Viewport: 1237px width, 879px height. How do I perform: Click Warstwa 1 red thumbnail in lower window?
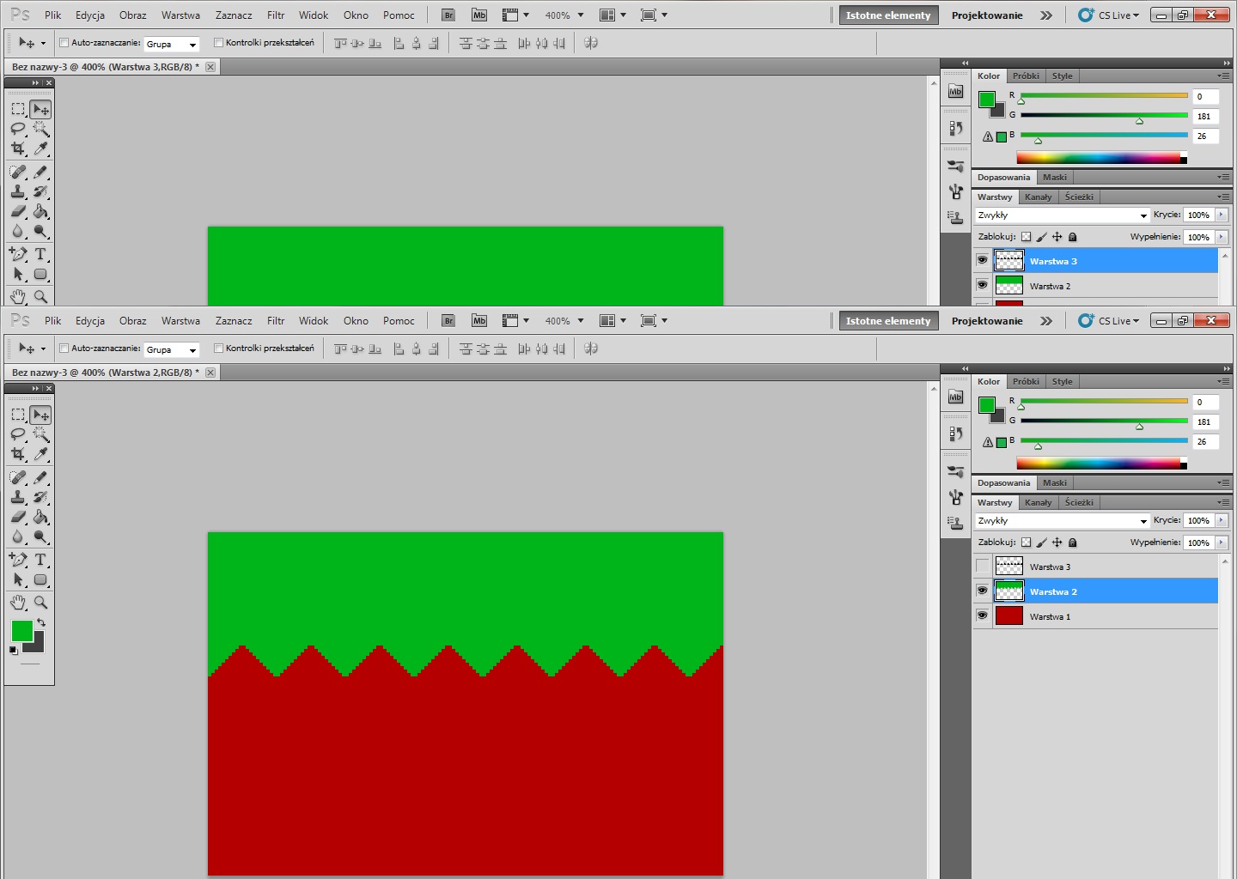(1008, 615)
